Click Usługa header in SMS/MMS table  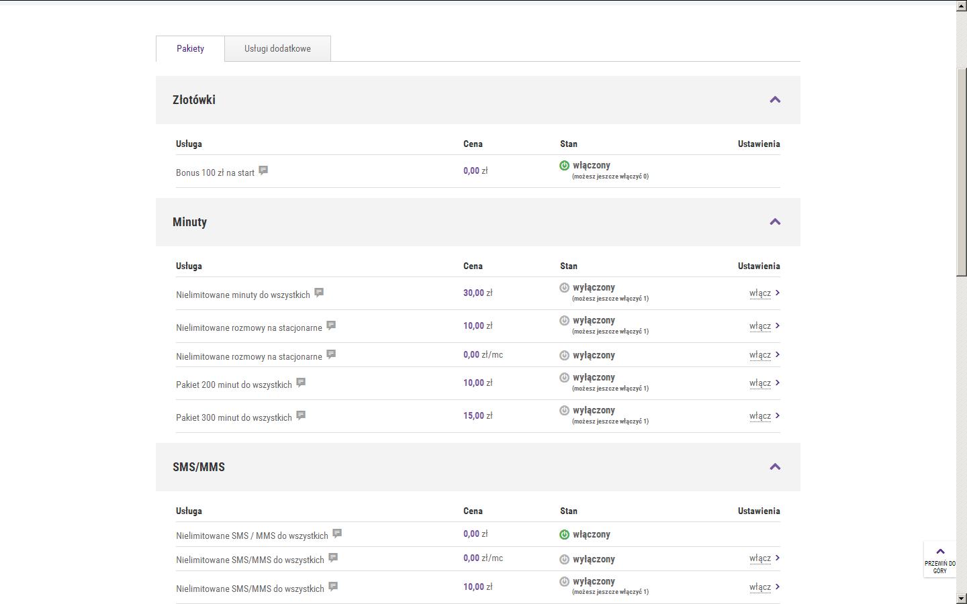(x=189, y=511)
